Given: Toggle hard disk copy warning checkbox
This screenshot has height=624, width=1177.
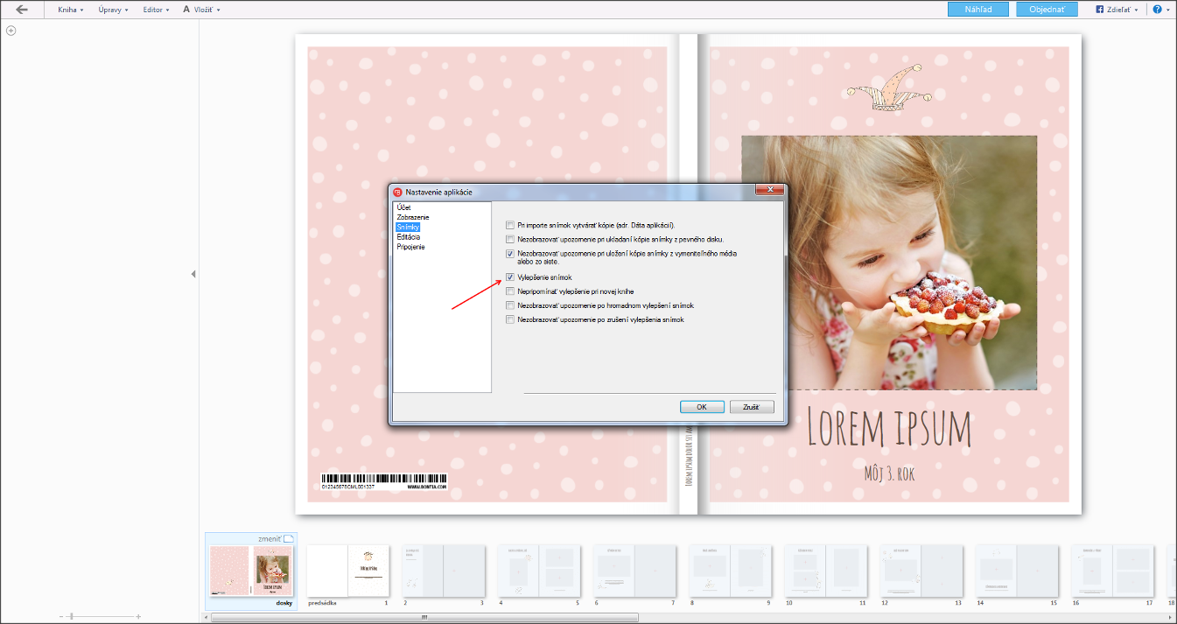Looking at the screenshot, I should 510,239.
